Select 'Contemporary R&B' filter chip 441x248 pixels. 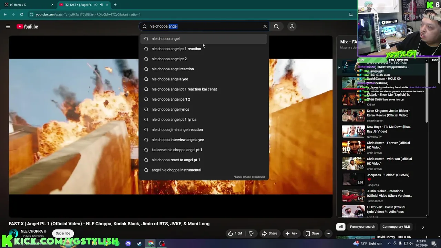tap(396, 227)
